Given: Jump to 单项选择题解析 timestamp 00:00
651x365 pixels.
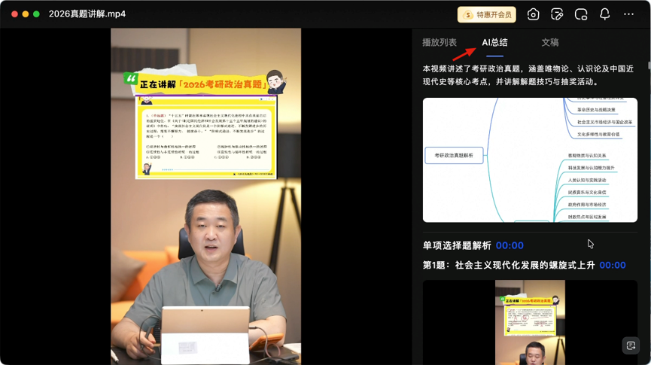Looking at the screenshot, I should (x=510, y=245).
